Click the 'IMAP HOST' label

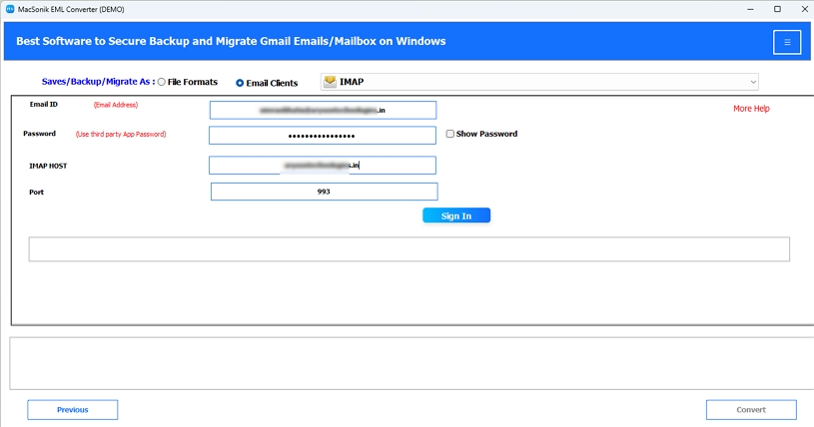pos(48,166)
